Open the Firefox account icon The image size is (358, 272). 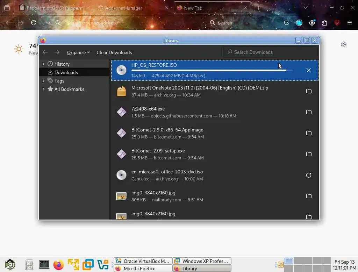[312, 23]
